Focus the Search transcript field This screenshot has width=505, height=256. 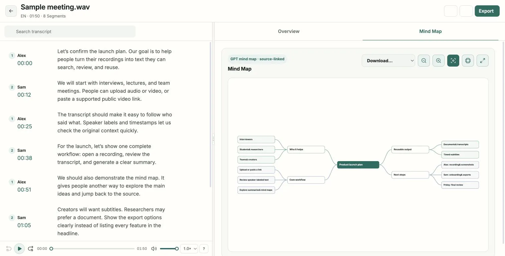pos(70,32)
